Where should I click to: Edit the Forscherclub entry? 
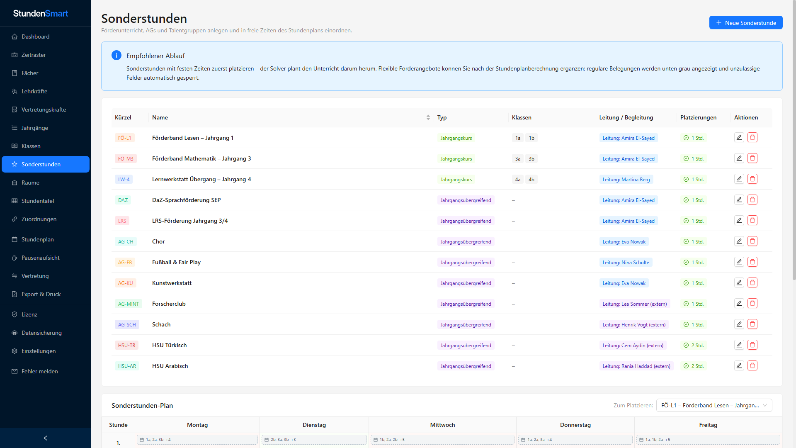739,303
